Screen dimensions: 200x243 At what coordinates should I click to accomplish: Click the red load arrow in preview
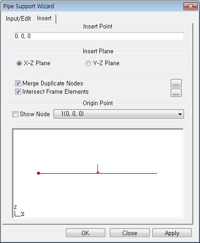point(97,169)
